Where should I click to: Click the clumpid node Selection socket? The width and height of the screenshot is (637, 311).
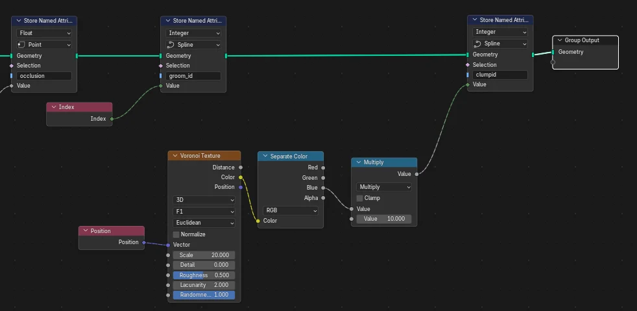[468, 65]
